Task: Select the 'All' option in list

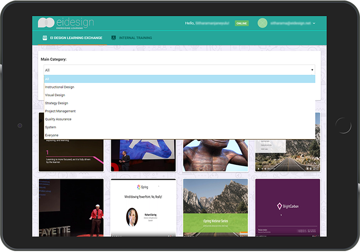Action: pos(180,79)
